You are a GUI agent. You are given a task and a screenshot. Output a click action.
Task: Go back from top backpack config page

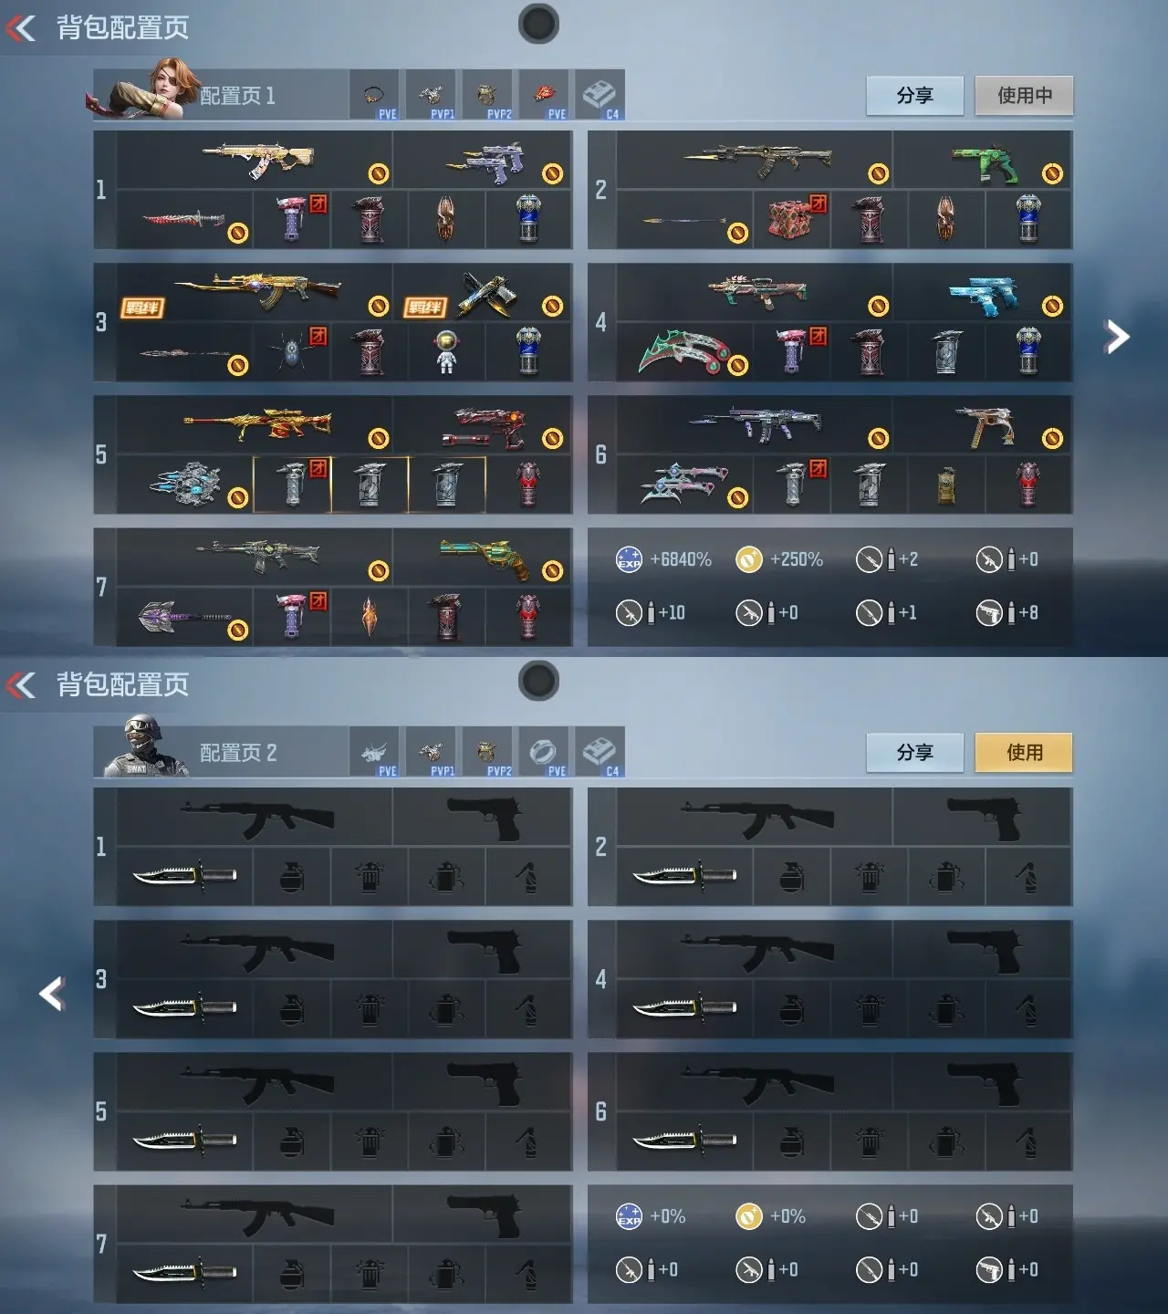22,28
